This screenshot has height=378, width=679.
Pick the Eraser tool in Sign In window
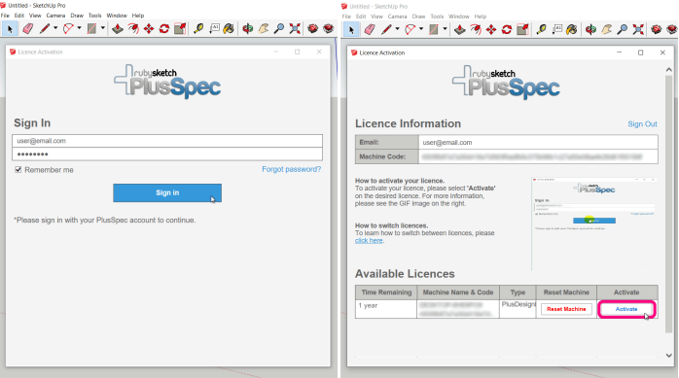tap(27, 29)
